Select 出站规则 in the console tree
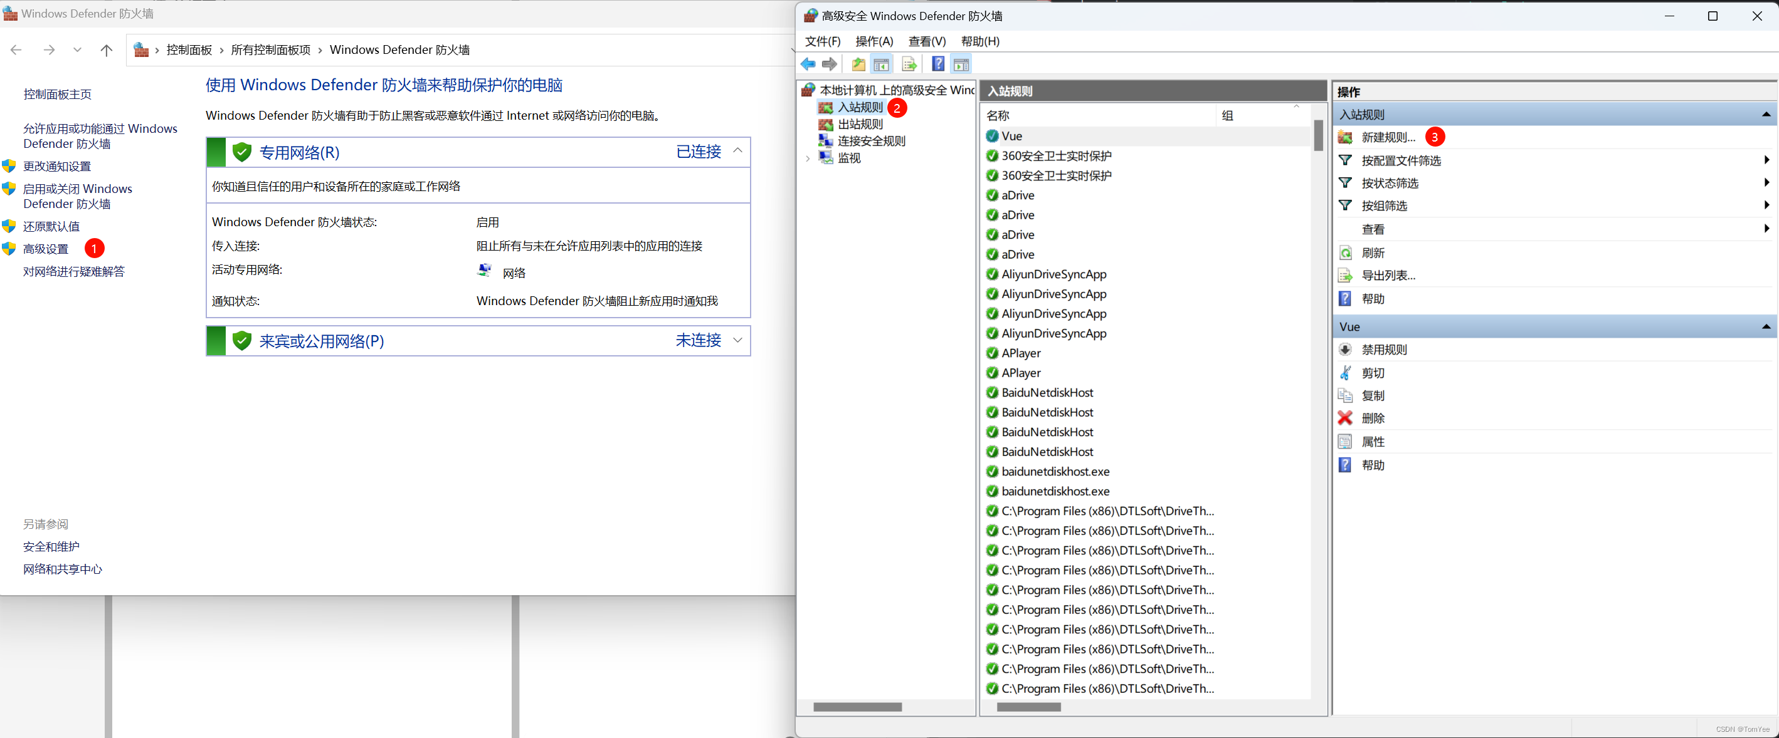The width and height of the screenshot is (1779, 738). click(x=860, y=124)
